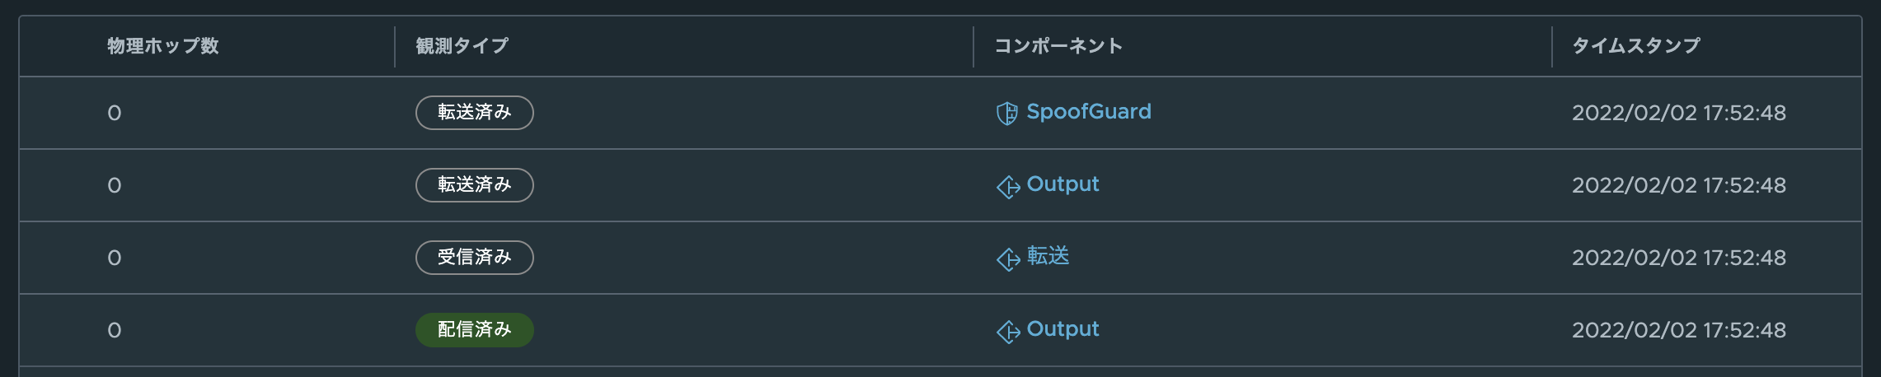Click the 転送済み badge in the SpoofGuard row
The width and height of the screenshot is (1881, 377).
coord(474,113)
